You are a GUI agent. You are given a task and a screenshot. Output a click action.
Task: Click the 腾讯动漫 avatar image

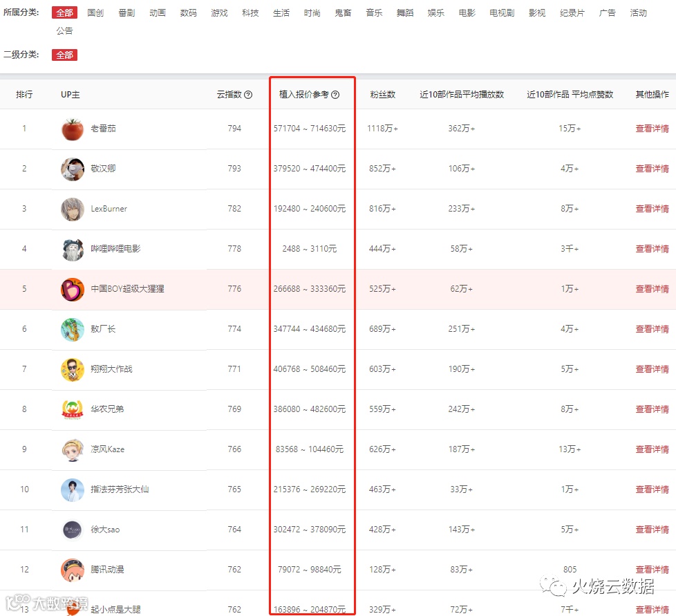(x=73, y=570)
